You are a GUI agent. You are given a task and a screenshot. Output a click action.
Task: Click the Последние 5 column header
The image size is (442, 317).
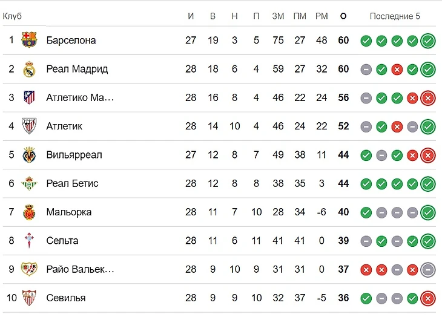[x=395, y=16]
